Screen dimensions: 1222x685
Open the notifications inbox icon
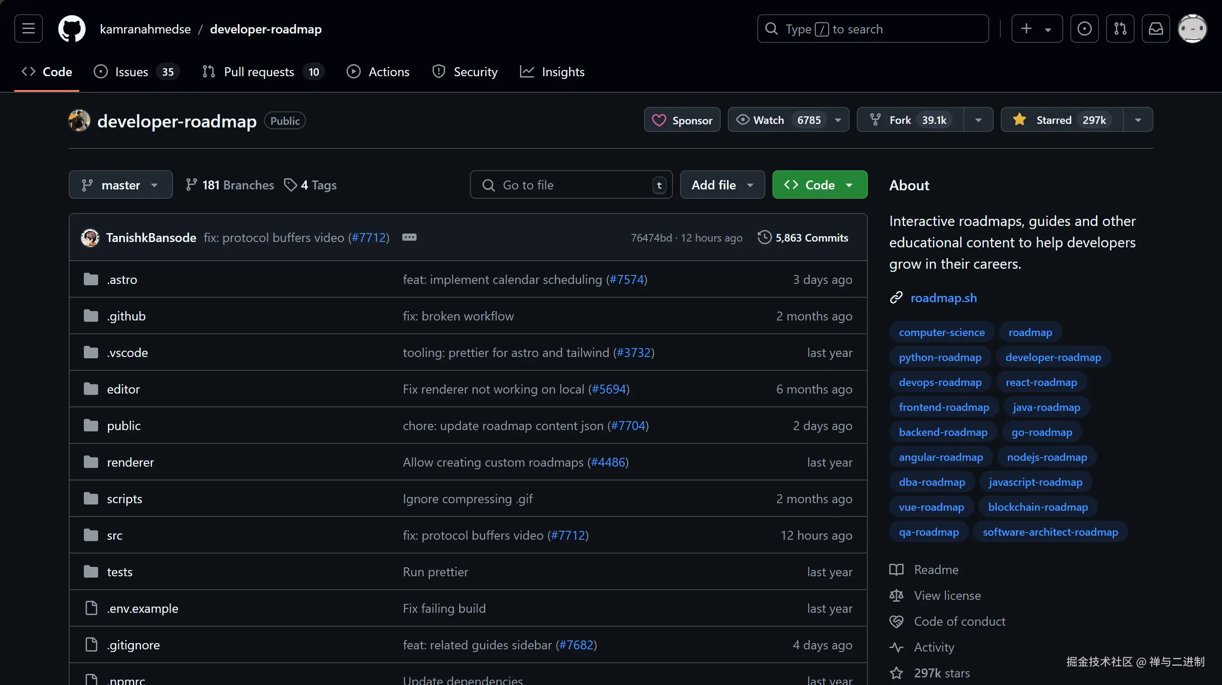point(1156,29)
